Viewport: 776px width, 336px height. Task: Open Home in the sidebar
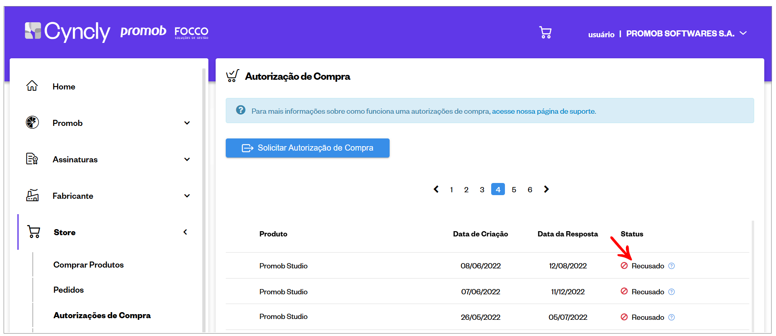pos(64,87)
